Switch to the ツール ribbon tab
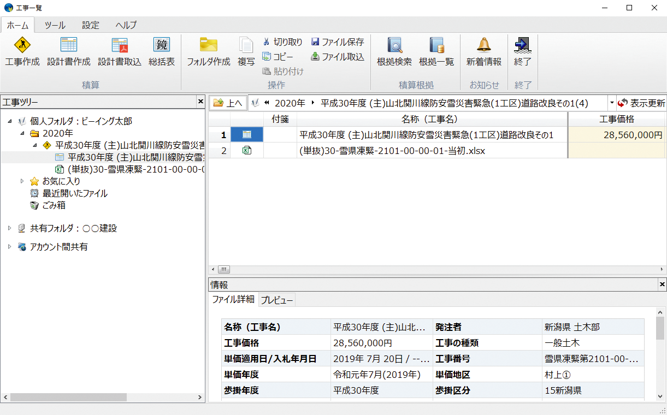Screen dimensions: 667x415 point(55,25)
